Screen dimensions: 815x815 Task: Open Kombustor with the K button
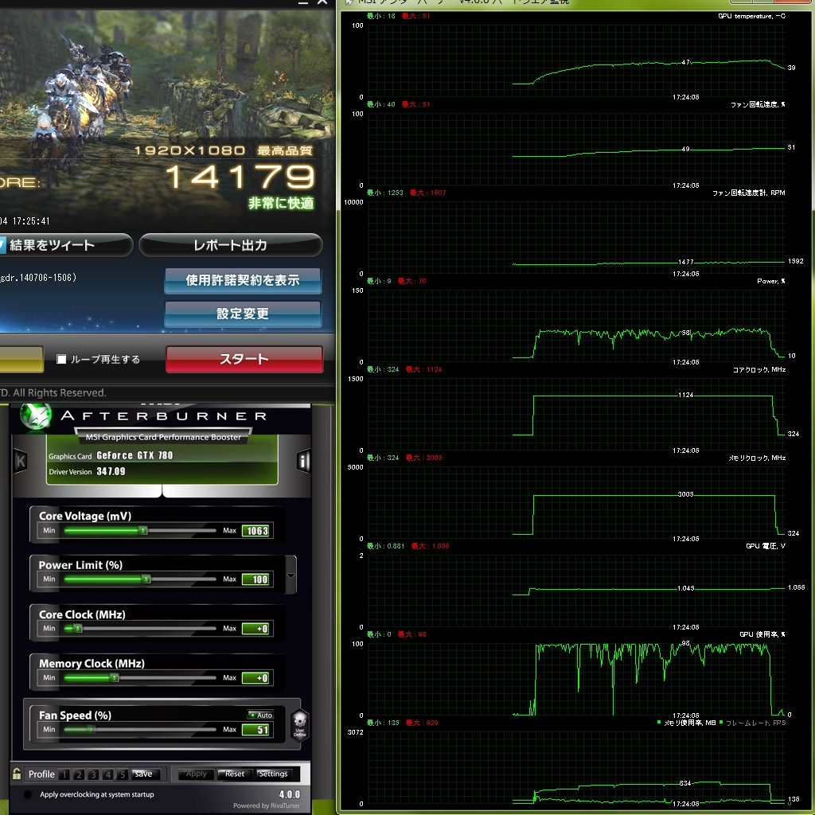[x=20, y=461]
